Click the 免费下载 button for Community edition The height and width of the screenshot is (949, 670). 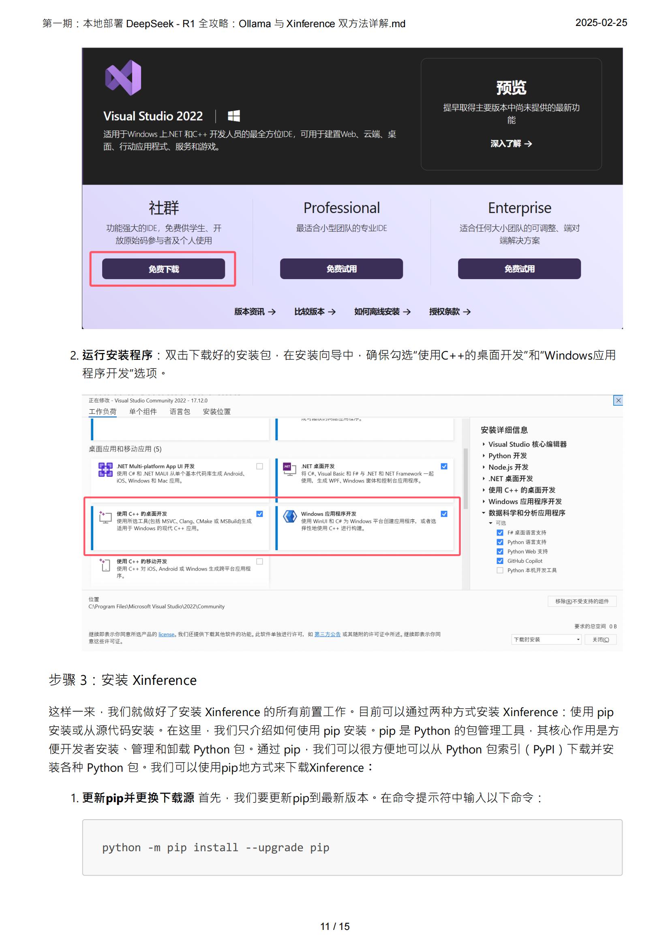pyautogui.click(x=163, y=269)
